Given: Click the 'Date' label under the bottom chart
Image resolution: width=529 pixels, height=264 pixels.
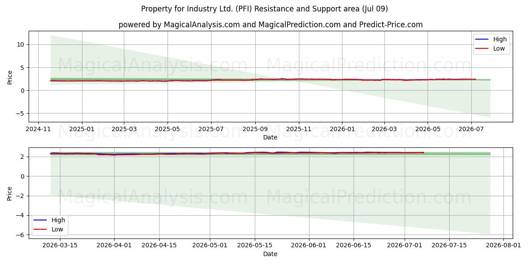Looking at the screenshot, I should pos(270,254).
